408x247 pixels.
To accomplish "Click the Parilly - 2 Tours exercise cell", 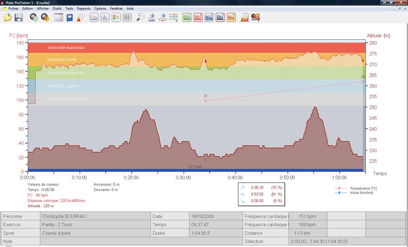I will pos(95,225).
